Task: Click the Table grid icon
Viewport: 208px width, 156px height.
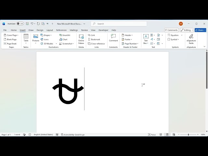Action: point(26,36)
